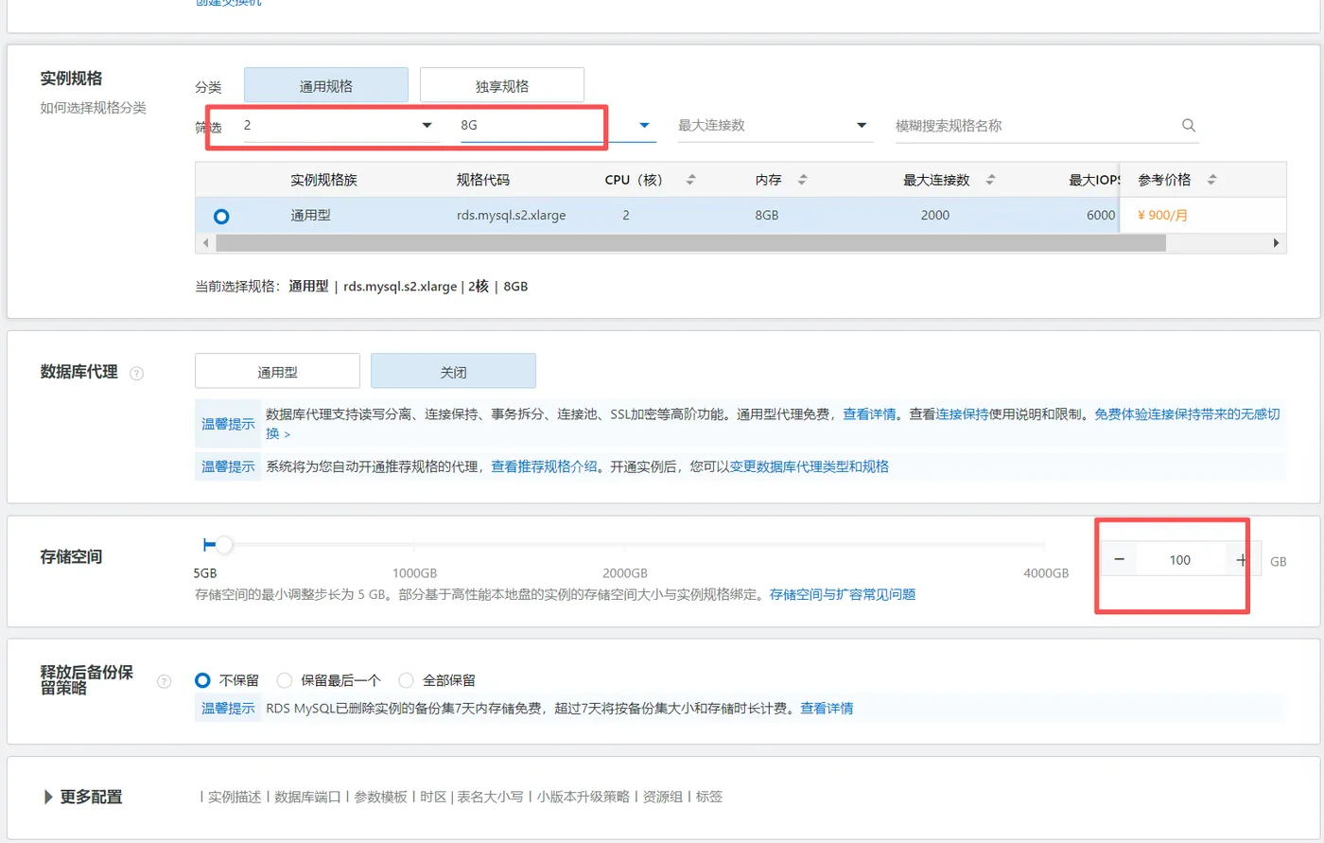The image size is (1324, 843).
Task: Click 时区 in the 更多配置 list
Action: 433,797
